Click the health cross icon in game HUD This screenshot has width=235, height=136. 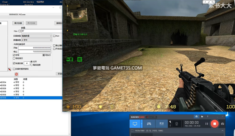click(x=68, y=107)
